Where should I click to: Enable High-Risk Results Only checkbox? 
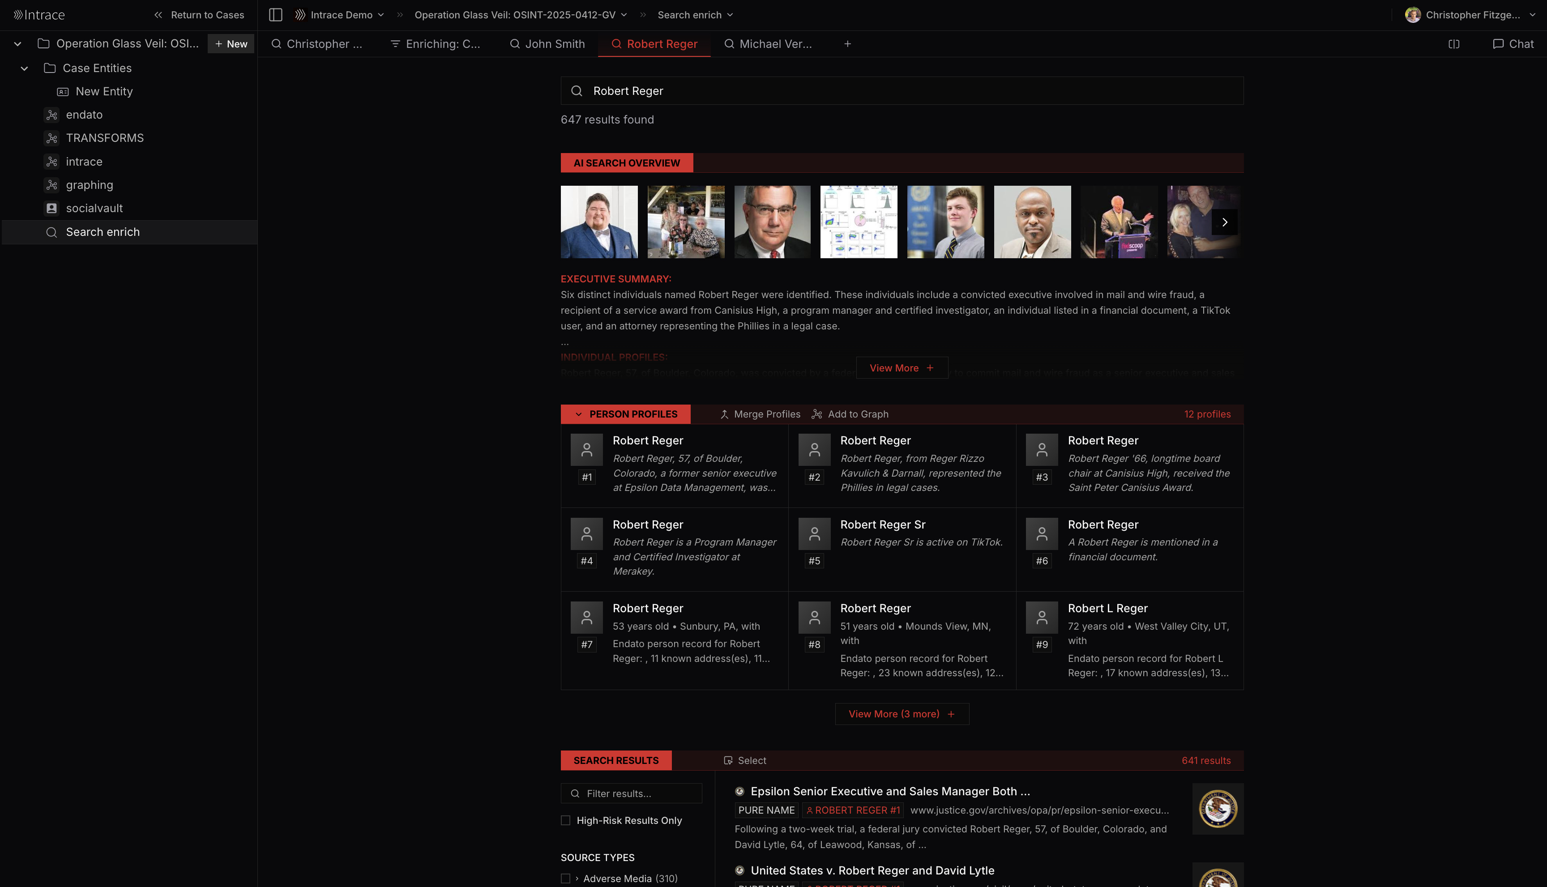pos(565,821)
